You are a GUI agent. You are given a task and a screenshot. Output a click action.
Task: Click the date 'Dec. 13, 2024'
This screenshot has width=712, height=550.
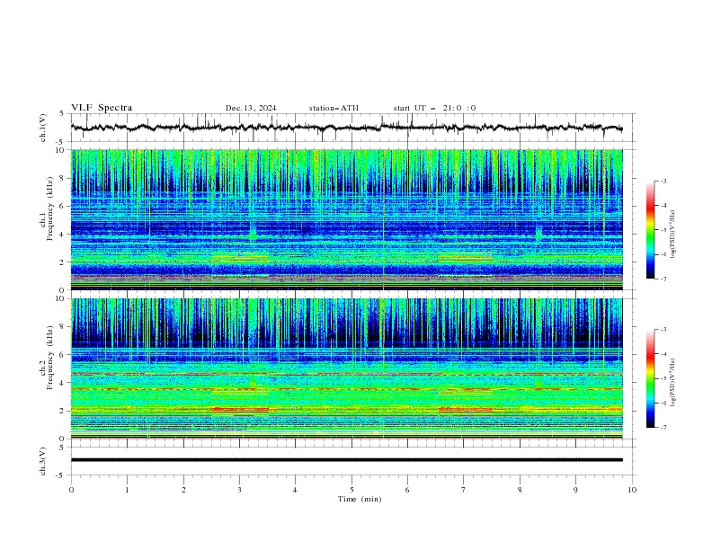click(251, 108)
